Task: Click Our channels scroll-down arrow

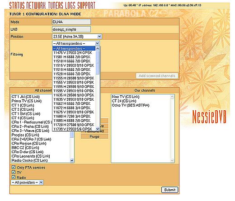Action: [172, 160]
